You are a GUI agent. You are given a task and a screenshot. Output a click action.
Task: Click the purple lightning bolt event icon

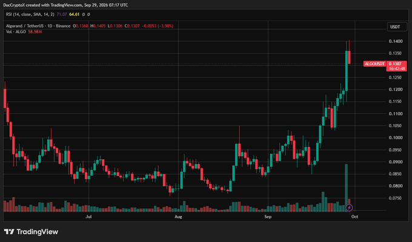349,208
